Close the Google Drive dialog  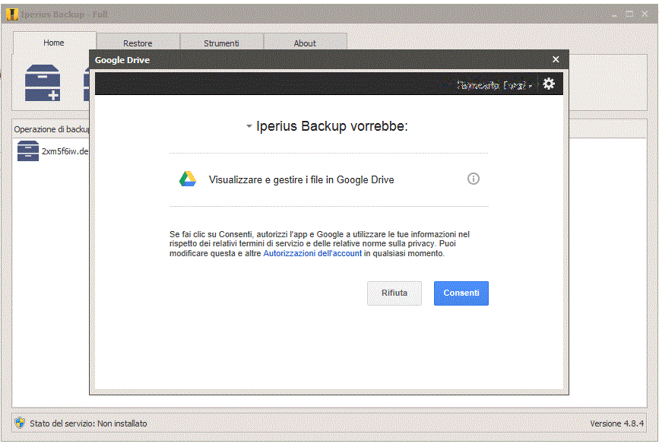tap(556, 60)
